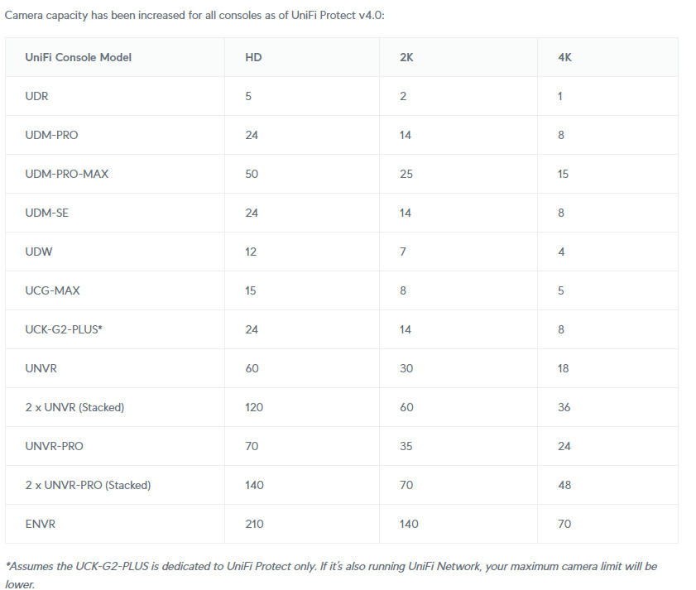Click the ENVR HD value 210
The height and width of the screenshot is (590, 696).
point(254,525)
